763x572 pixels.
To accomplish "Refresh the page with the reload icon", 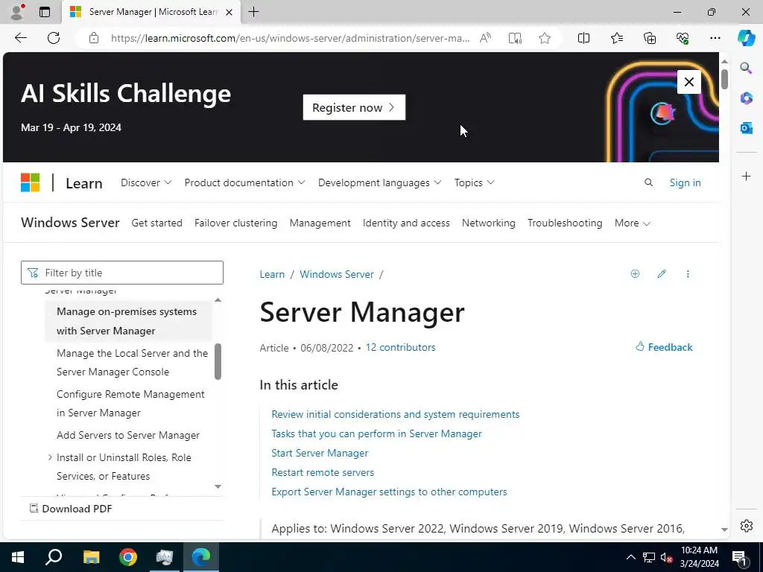I will pyautogui.click(x=54, y=38).
